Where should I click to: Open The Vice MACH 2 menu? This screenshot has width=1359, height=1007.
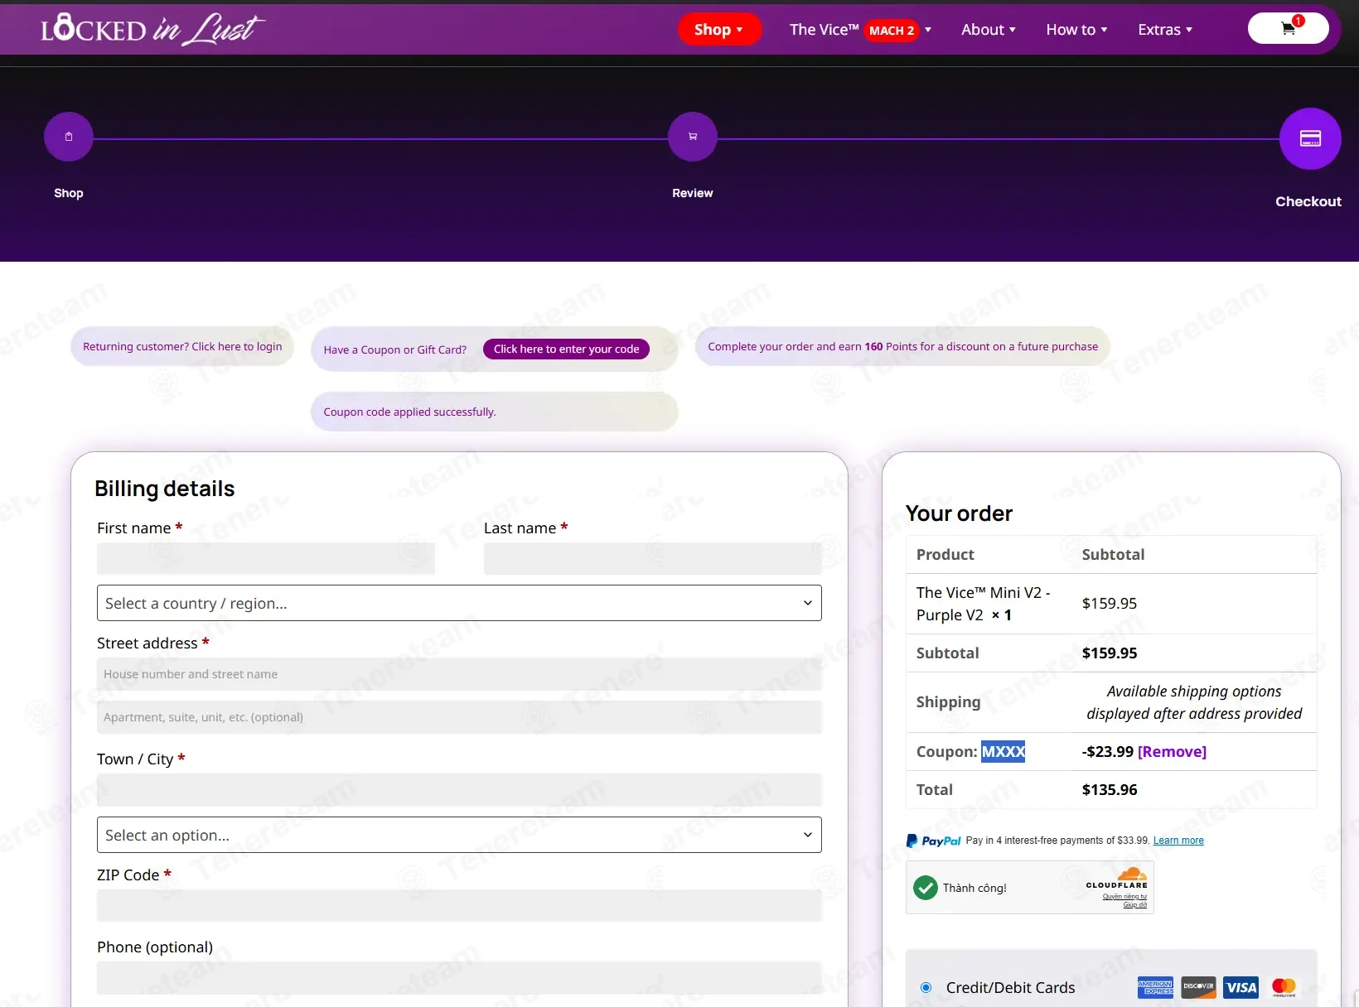click(x=860, y=30)
